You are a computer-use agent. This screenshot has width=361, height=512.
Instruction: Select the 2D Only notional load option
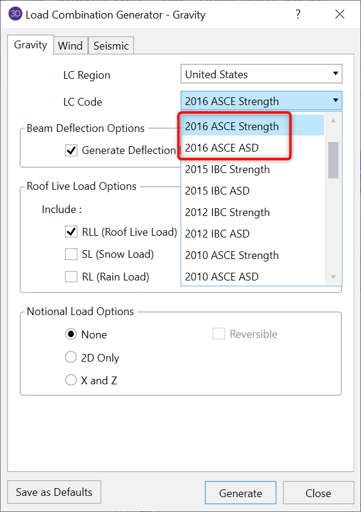(x=71, y=358)
